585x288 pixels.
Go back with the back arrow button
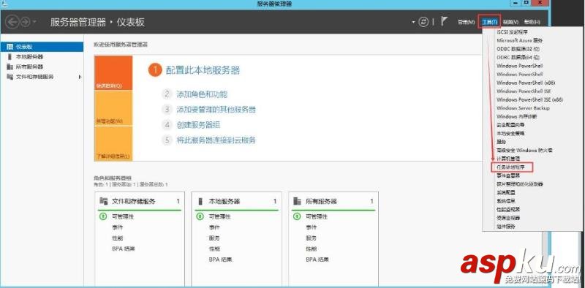[12, 22]
